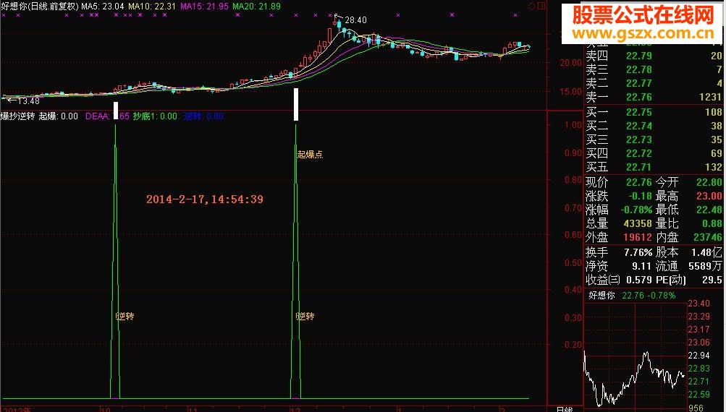Click the 20.00 level on K-line price axis
Image resolution: width=726 pixels, height=412 pixels.
point(570,63)
